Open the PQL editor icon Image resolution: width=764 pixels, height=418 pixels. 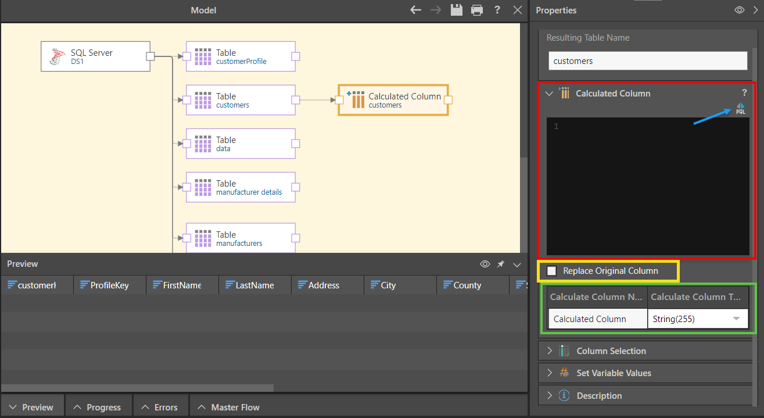[740, 108]
